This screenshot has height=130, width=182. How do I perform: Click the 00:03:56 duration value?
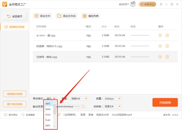[120, 46]
